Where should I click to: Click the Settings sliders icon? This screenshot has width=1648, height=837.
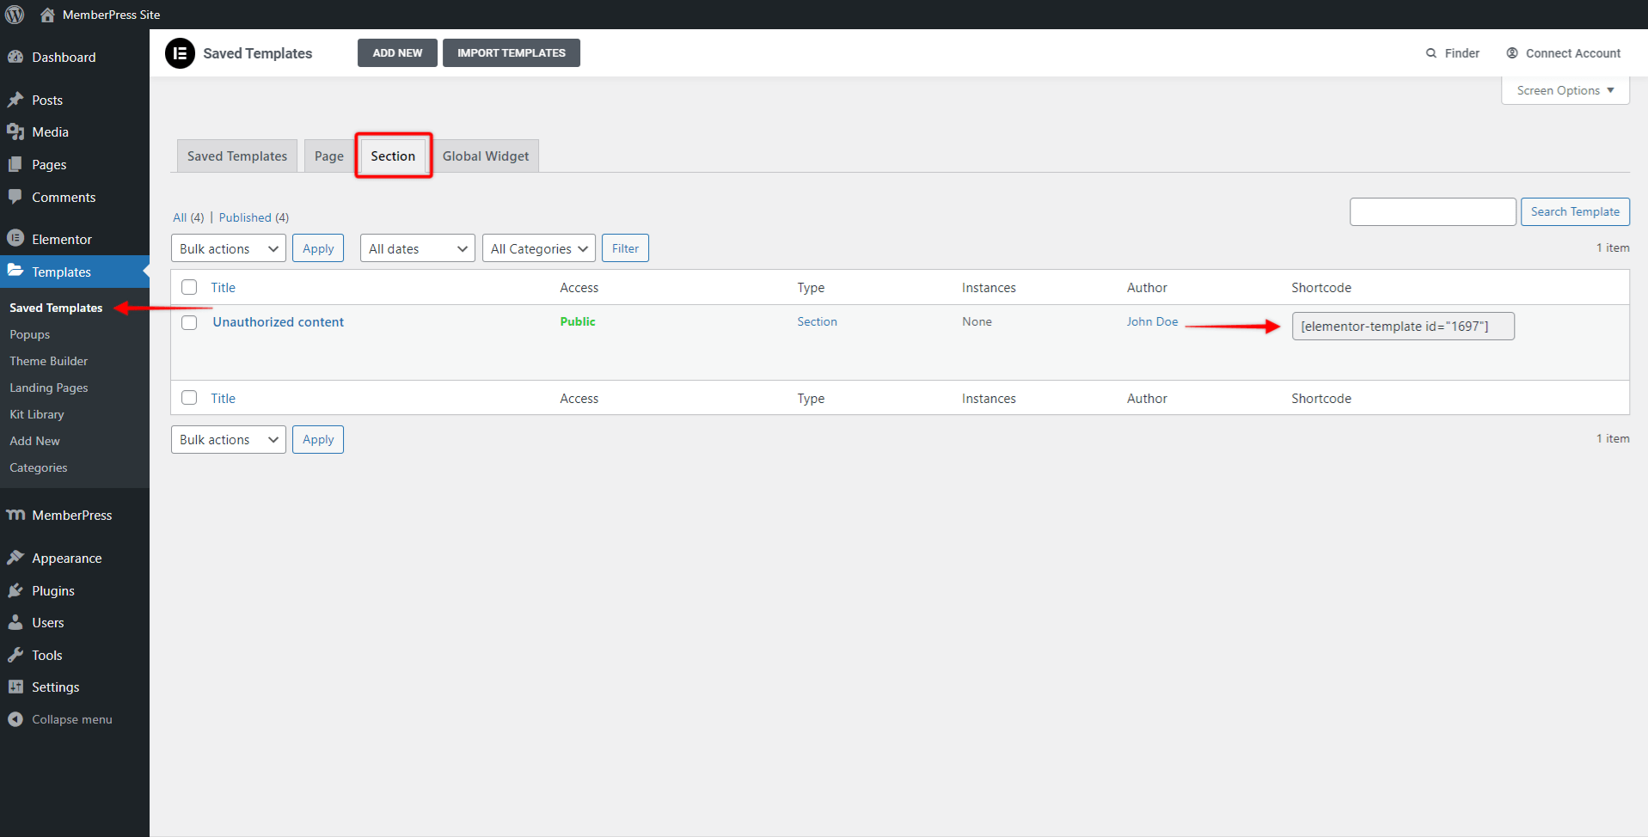15,687
